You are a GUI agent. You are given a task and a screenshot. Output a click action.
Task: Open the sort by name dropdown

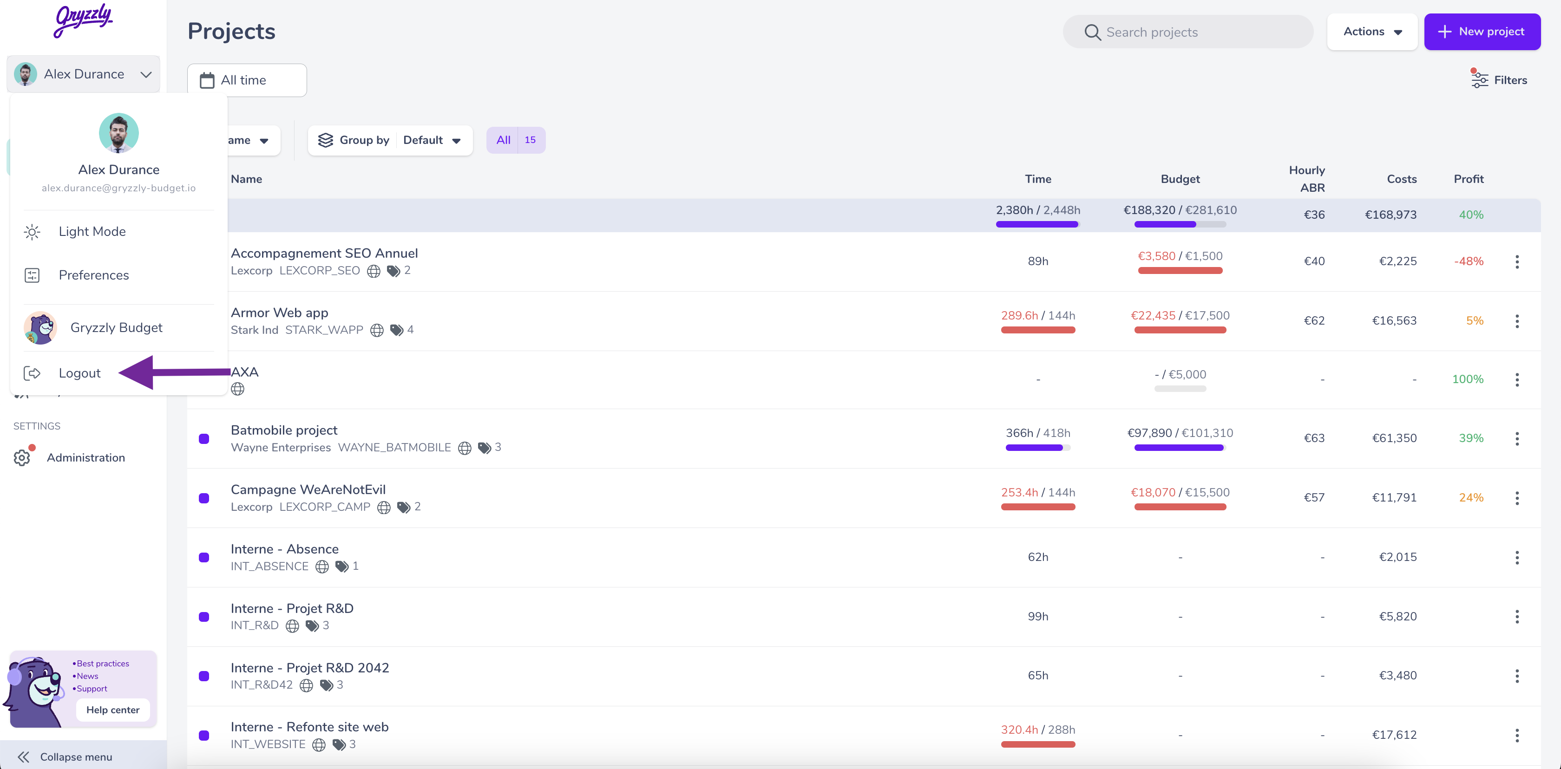[x=254, y=141]
